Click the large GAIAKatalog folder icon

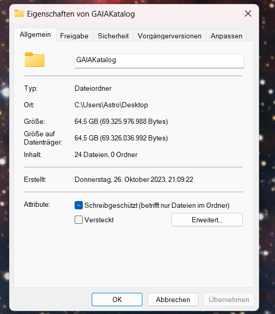[35, 60]
